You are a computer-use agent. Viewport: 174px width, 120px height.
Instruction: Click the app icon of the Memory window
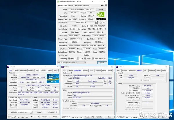click(117, 67)
